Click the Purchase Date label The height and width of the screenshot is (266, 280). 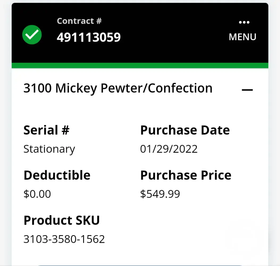pyautogui.click(x=185, y=130)
